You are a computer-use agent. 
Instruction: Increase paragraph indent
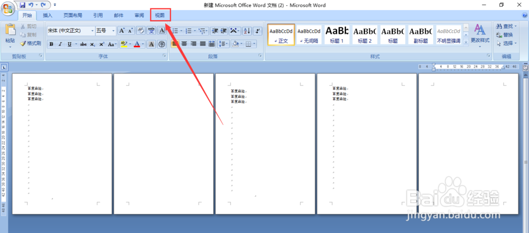click(x=223, y=31)
